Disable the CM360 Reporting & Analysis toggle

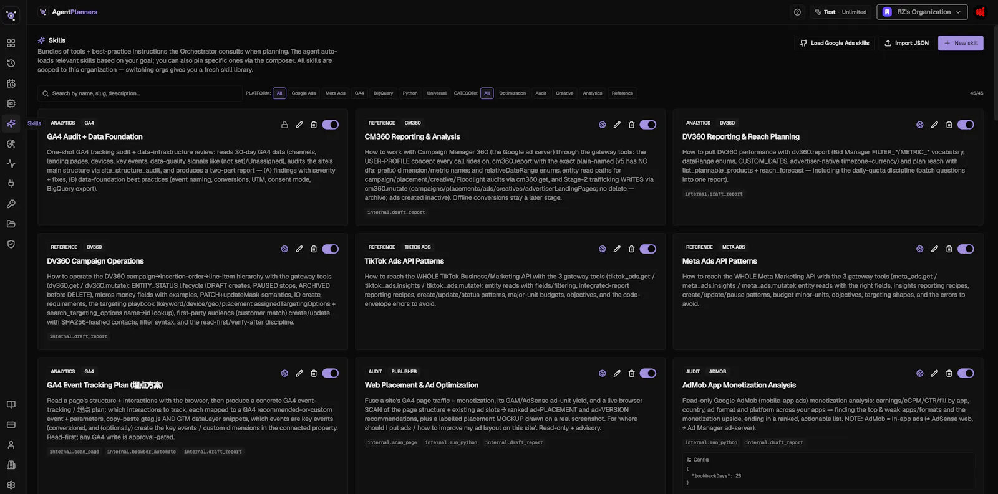648,125
